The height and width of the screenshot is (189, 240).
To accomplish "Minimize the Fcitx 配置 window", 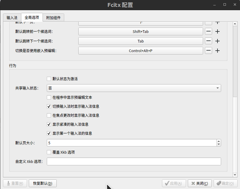I will click(214, 5).
